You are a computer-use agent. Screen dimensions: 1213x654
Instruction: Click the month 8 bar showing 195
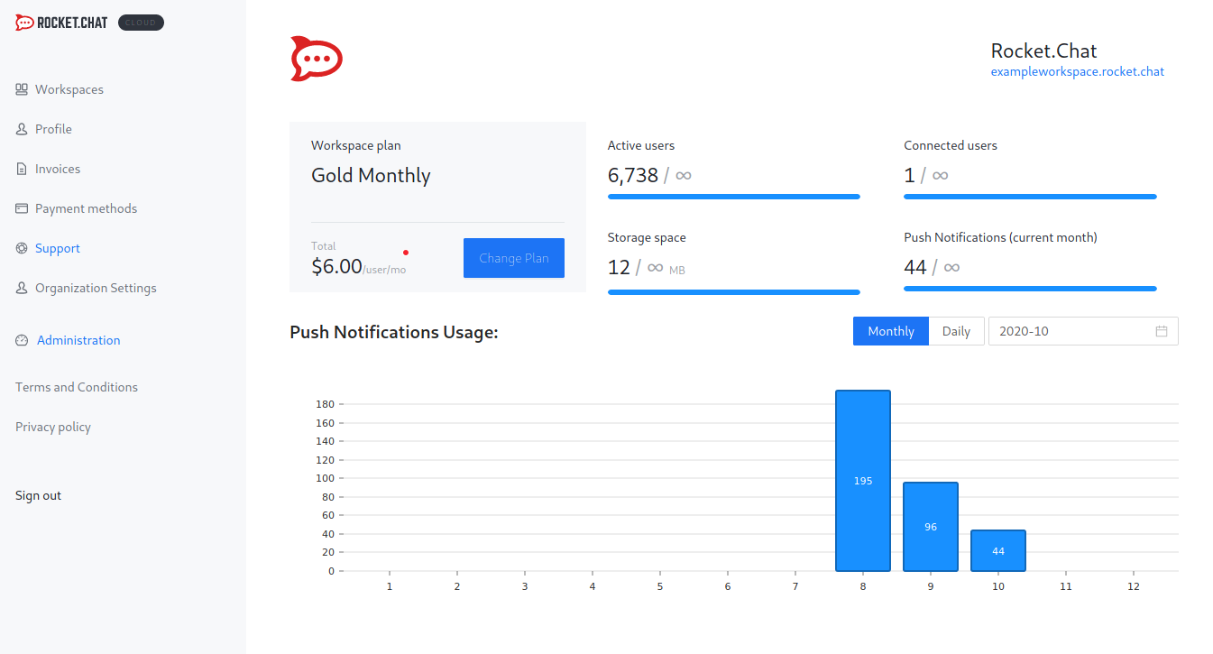click(862, 480)
